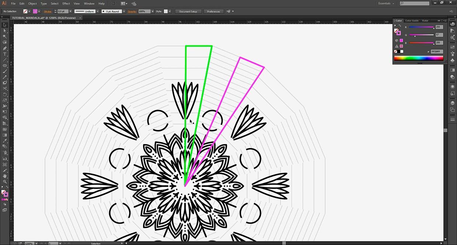Select the Paintbrush tool

point(5,71)
